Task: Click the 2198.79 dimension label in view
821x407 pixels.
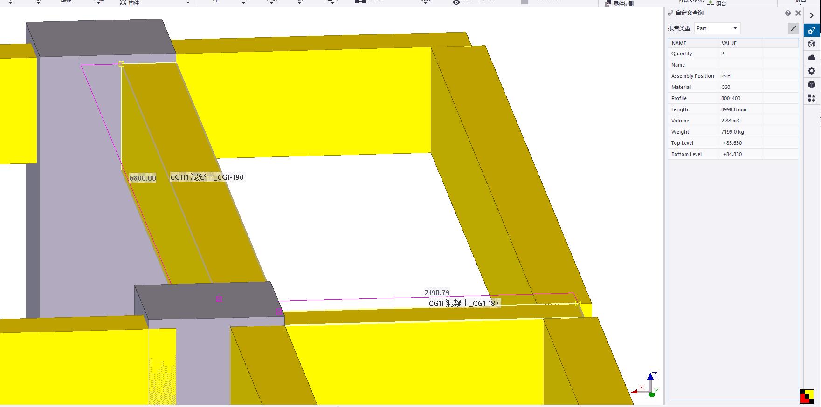Action: click(437, 292)
